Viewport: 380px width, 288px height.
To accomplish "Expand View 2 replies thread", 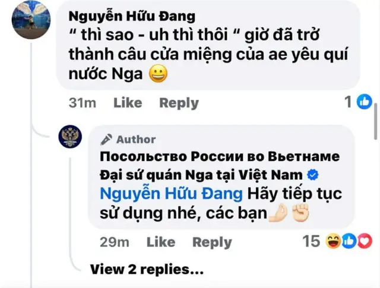I will pos(147,270).
